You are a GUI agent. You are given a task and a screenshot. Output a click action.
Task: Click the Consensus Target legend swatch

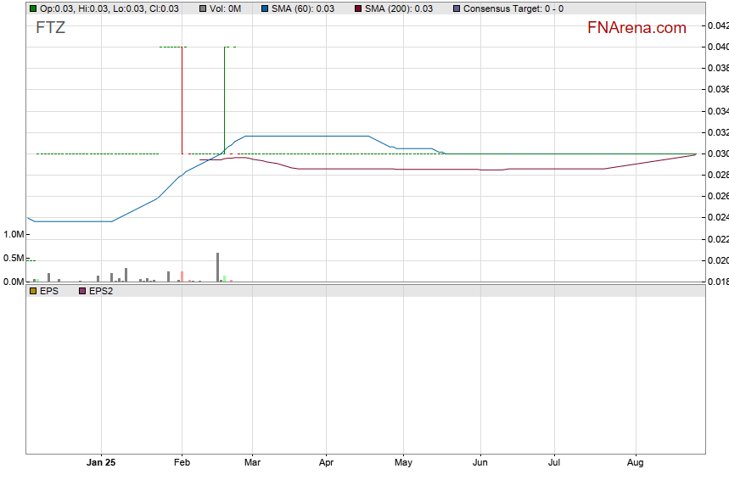tap(457, 8)
